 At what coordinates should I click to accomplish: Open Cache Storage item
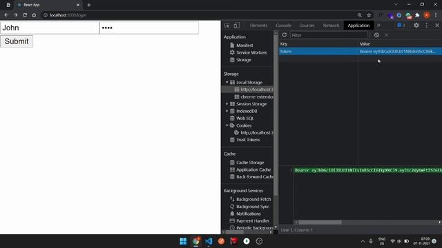[250, 163]
